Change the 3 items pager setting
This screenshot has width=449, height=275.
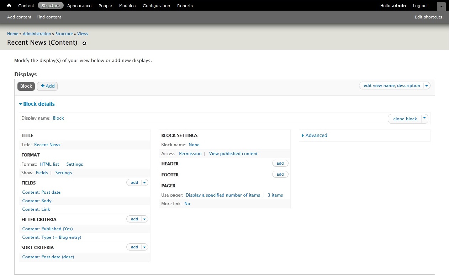point(275,195)
